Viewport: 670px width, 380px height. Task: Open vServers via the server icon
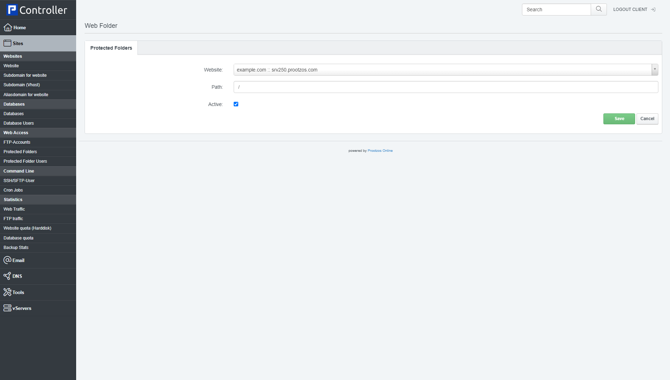[7, 308]
